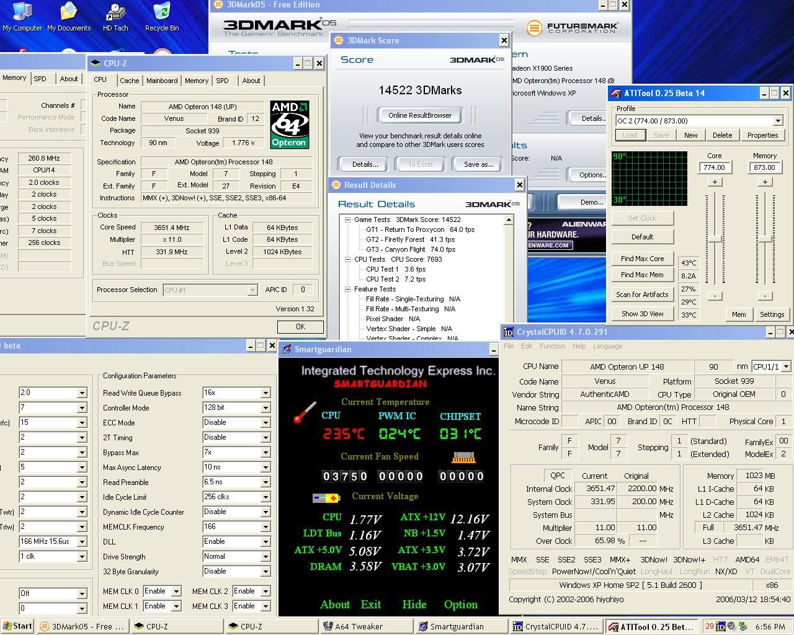Click the ATITool title bar icon

click(616, 94)
